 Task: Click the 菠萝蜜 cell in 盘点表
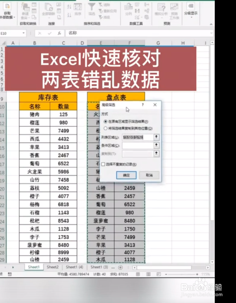pyautogui.click(x=101, y=221)
